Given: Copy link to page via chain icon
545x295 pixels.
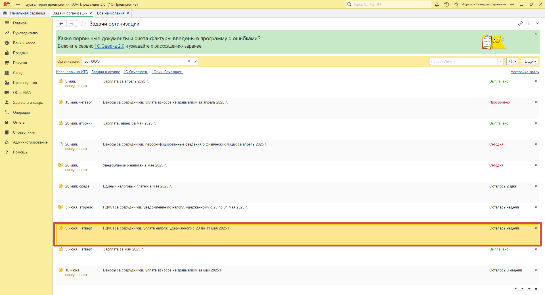Looking at the screenshot, I should [x=520, y=24].
